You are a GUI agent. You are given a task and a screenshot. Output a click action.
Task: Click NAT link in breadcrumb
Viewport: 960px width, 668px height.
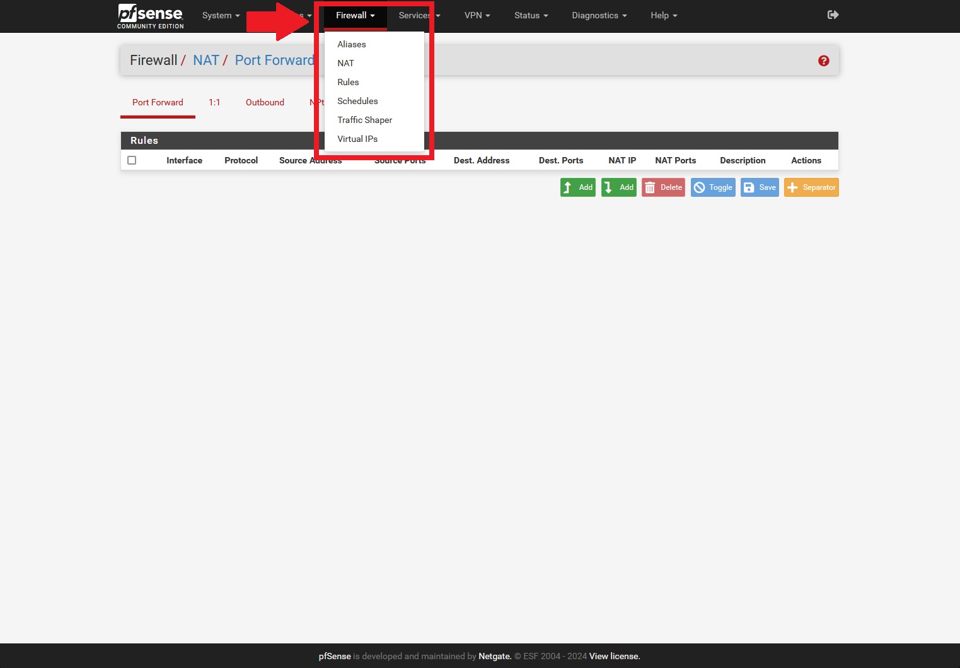coord(206,60)
